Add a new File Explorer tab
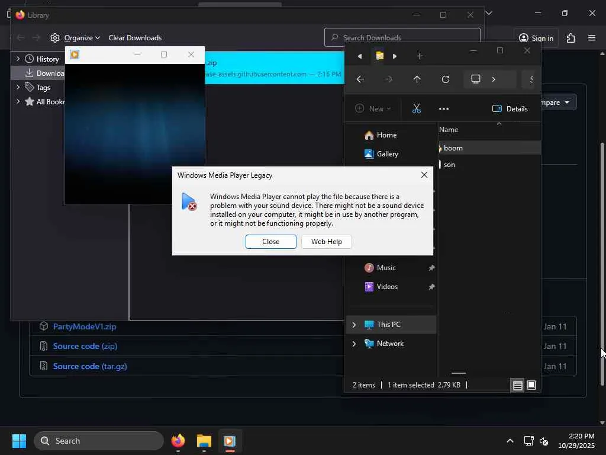Viewport: 606px width, 455px height. pos(420,56)
